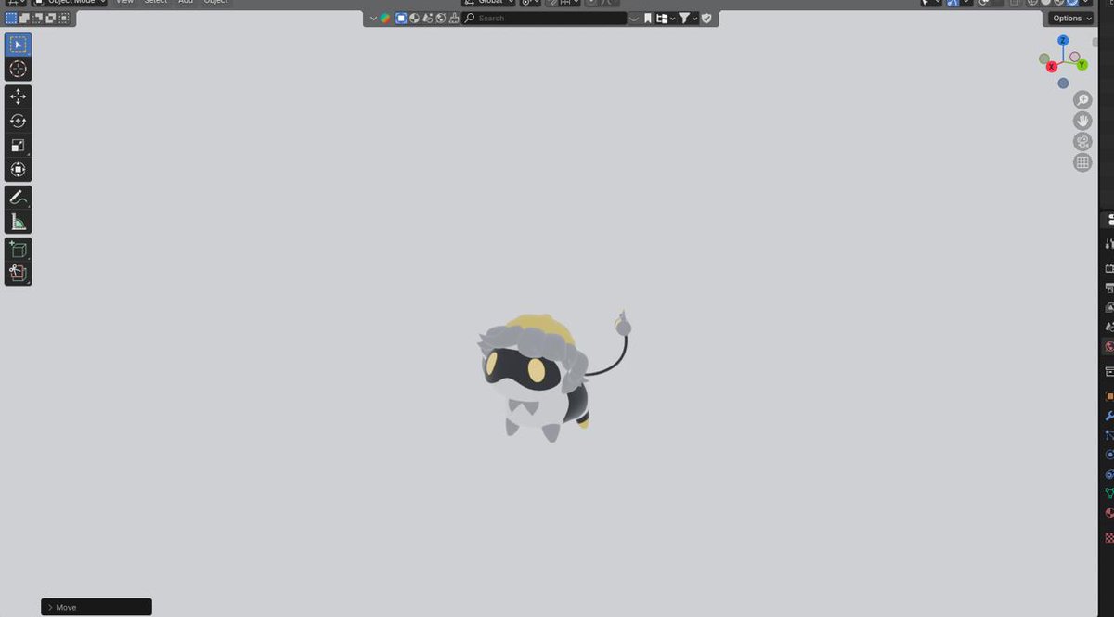Choose the Move tool in toolbar

tap(18, 96)
